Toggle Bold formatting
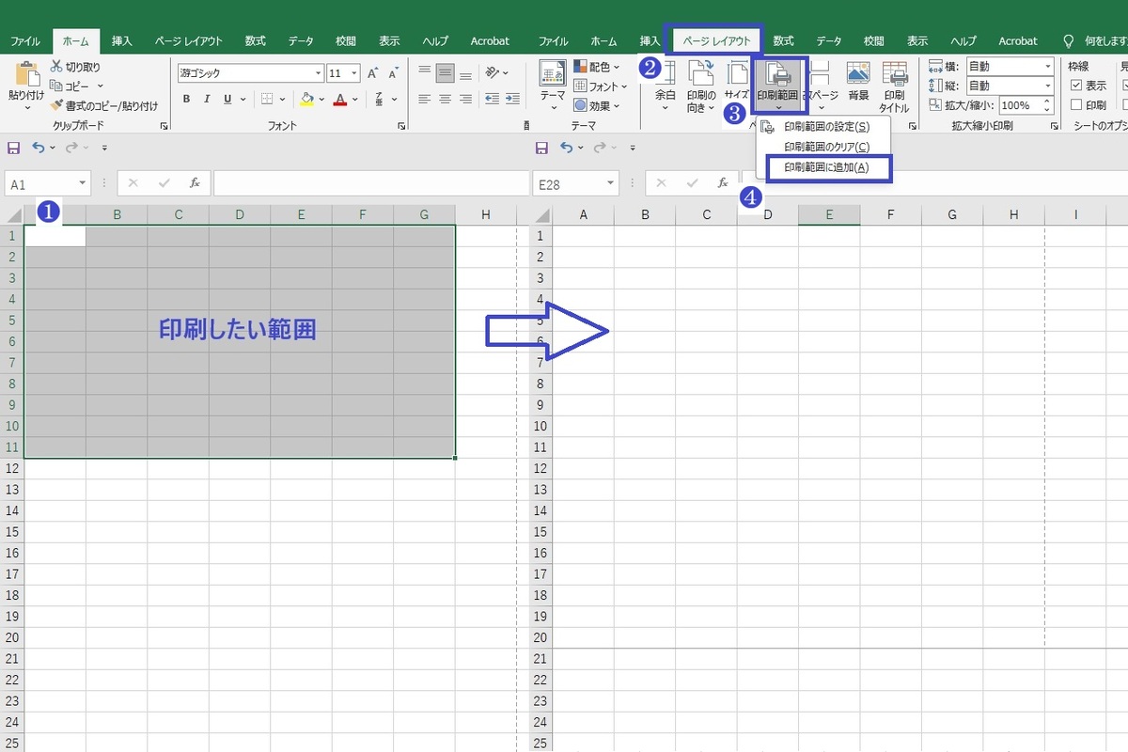The image size is (1128, 752). click(186, 99)
